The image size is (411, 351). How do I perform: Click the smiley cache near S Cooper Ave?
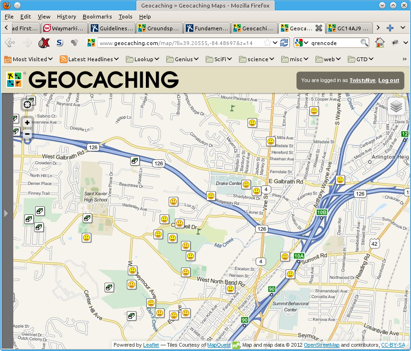(x=314, y=111)
